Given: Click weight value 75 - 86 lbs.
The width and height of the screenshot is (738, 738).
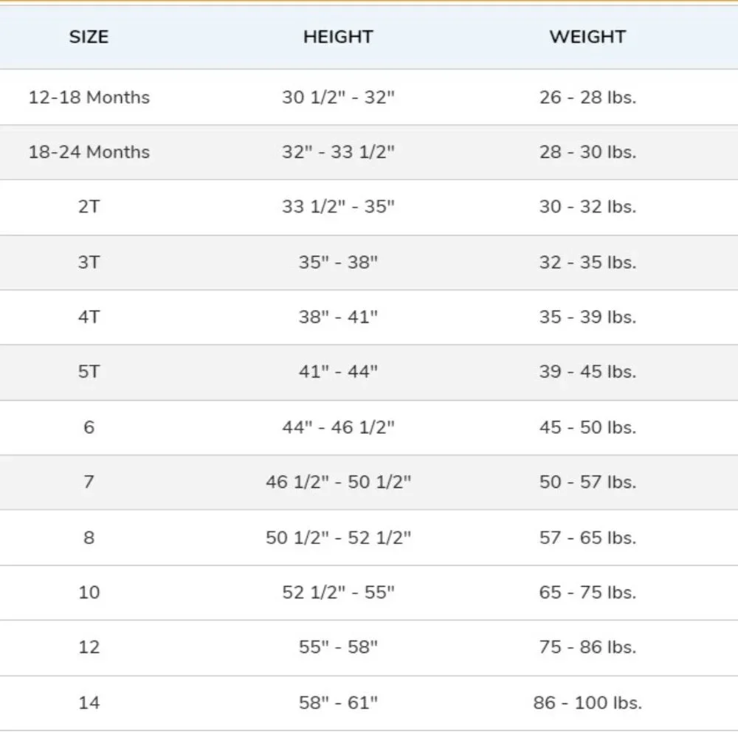Looking at the screenshot, I should click(x=588, y=646).
